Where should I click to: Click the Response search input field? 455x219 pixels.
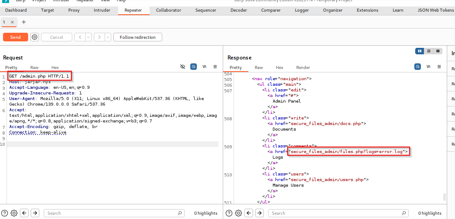[x=337, y=213]
